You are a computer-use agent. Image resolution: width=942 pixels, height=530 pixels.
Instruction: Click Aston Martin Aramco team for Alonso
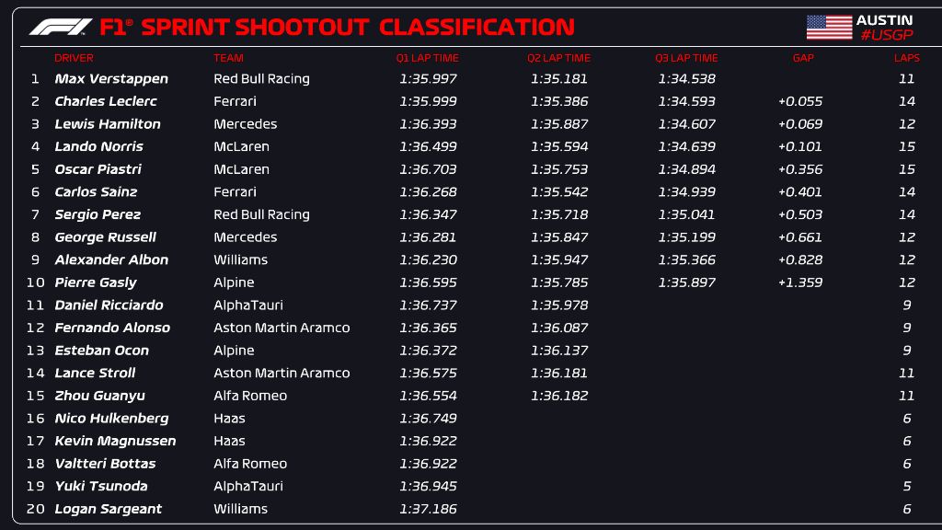pos(281,328)
